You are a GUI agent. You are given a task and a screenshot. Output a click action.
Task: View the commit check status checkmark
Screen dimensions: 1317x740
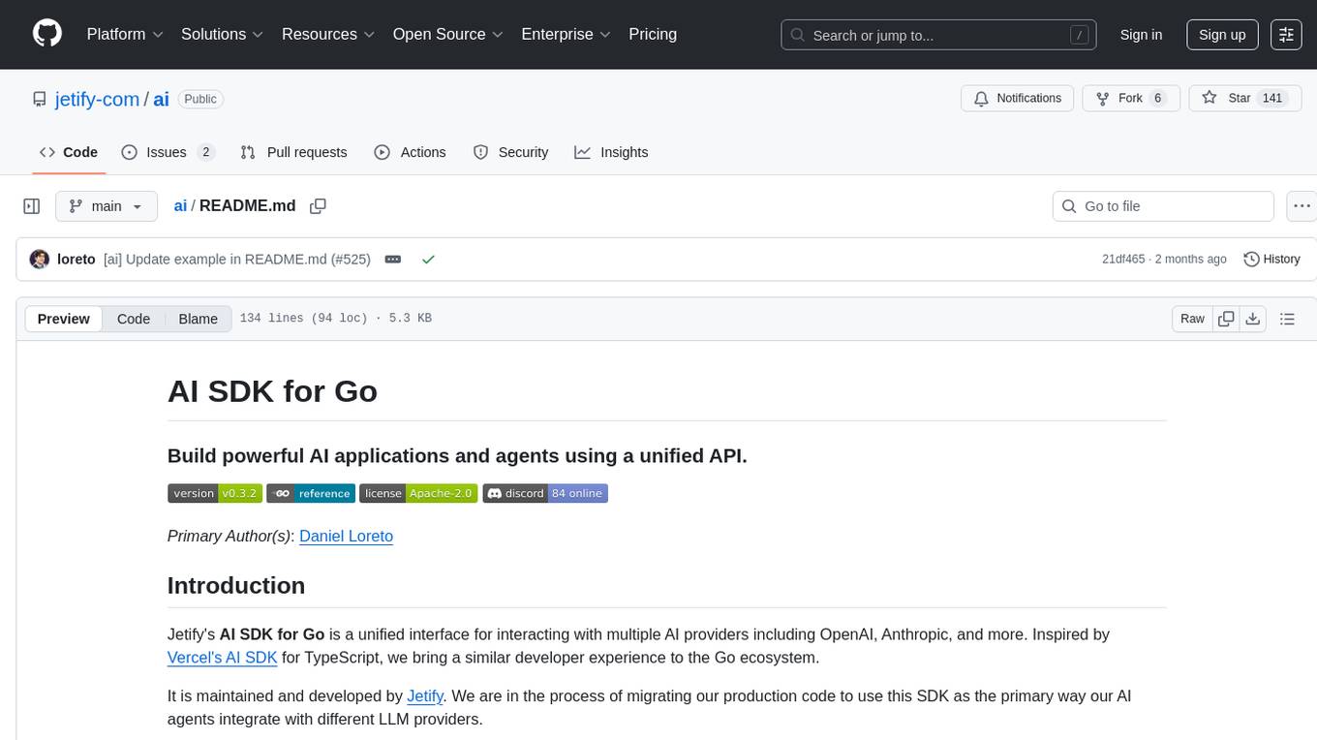tap(428, 260)
